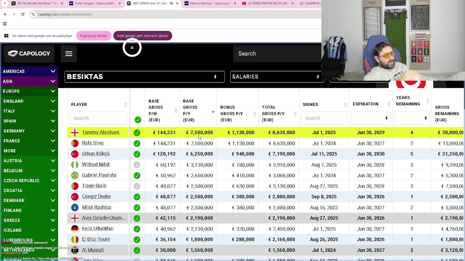Switch to the DataMB Pro tab
This screenshot has height=261, width=465.
click(x=310, y=3)
